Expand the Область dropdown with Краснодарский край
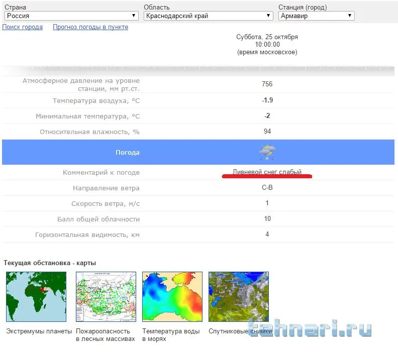Viewport: 398px width, 353px height. coord(209,16)
